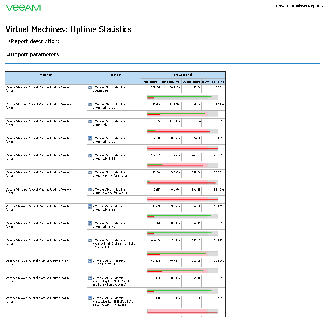Image resolution: width=324 pixels, height=317 pixels.
Task: Click the uptime bar for VeeamOne
Action: click(x=182, y=97)
